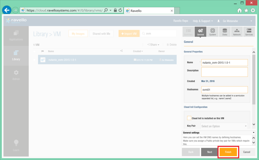Click the VM icon for nutanix_ovm-2015.1.0-1 row
Viewport: 259px width, 160px height.
point(43,60)
